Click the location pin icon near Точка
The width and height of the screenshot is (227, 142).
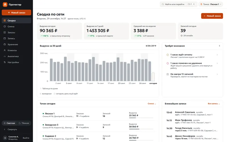tap(201, 4)
